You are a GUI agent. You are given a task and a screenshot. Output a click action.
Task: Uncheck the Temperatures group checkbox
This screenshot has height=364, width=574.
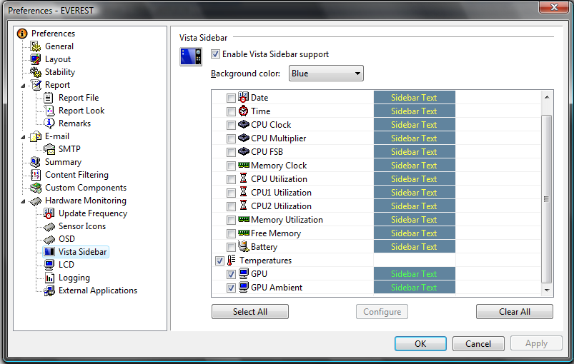tap(219, 261)
